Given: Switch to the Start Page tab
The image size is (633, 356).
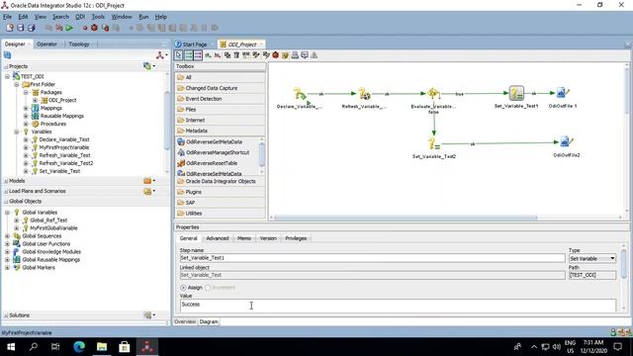Looking at the screenshot, I should coord(194,44).
